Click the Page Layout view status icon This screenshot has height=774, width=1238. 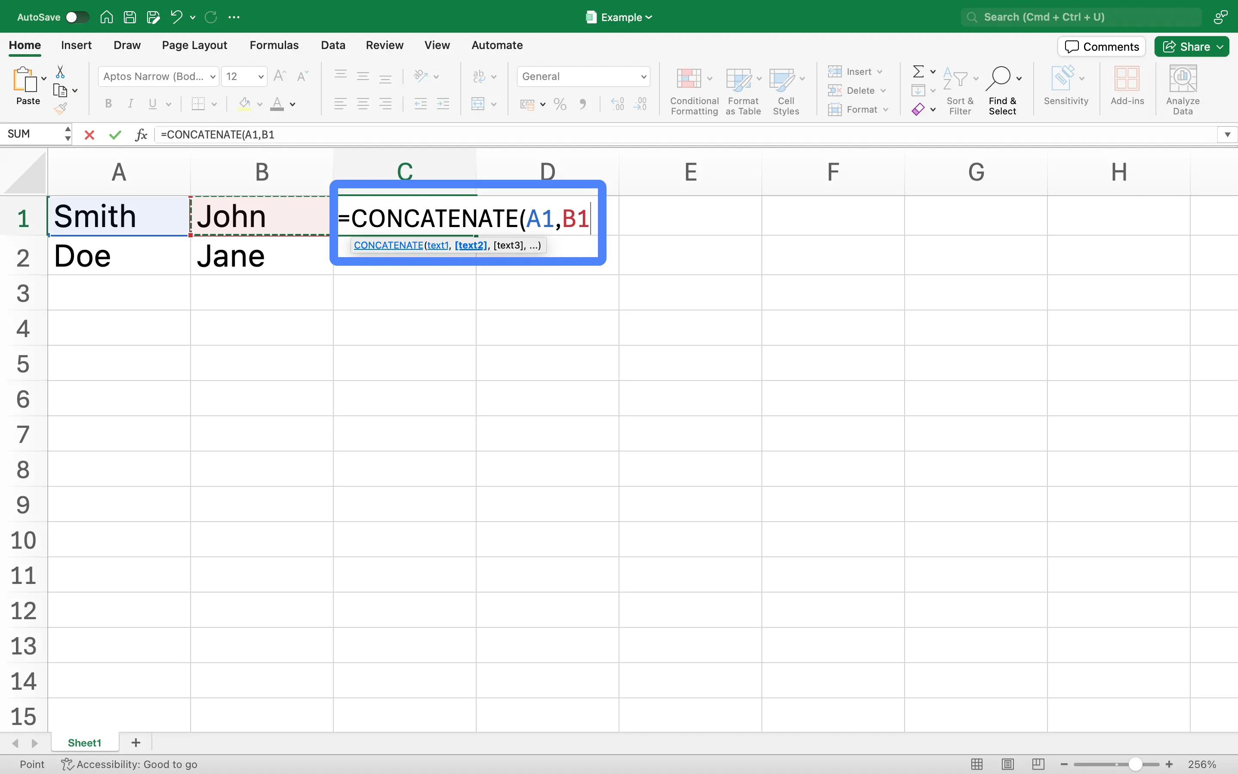coord(1007,764)
